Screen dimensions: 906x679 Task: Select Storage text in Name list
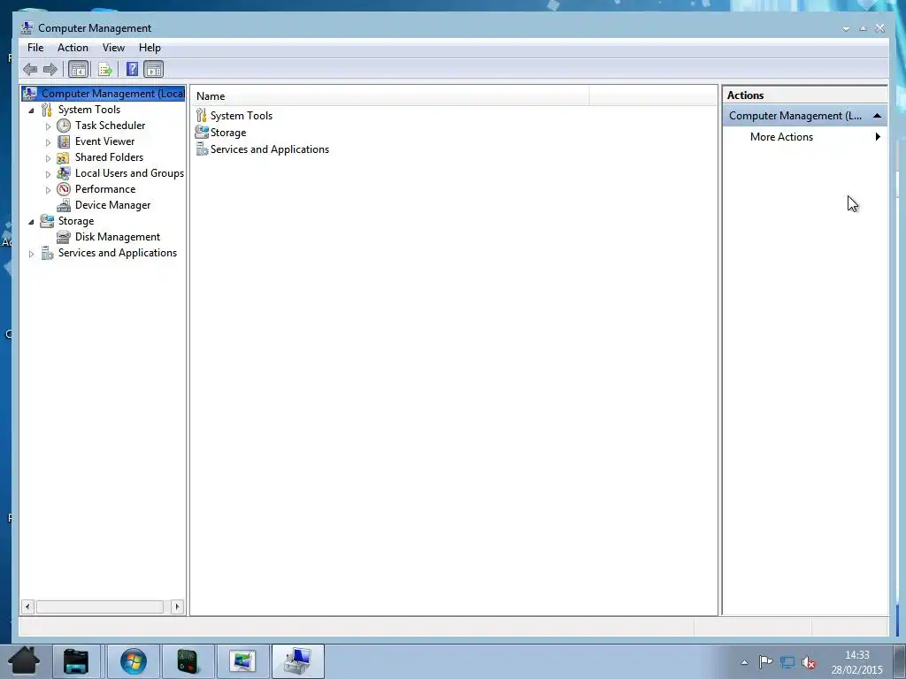[228, 133]
